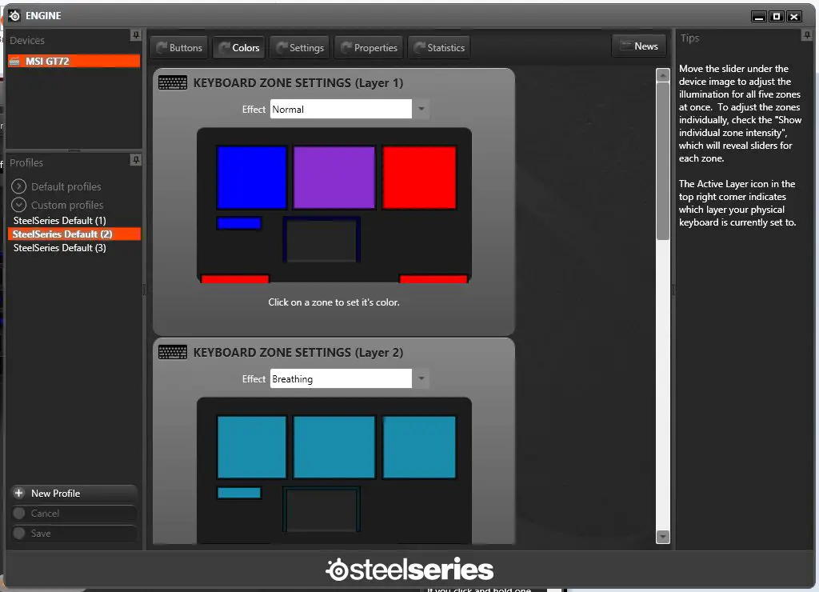This screenshot has width=819, height=592.
Task: View the Statistics tab
Action: (439, 47)
